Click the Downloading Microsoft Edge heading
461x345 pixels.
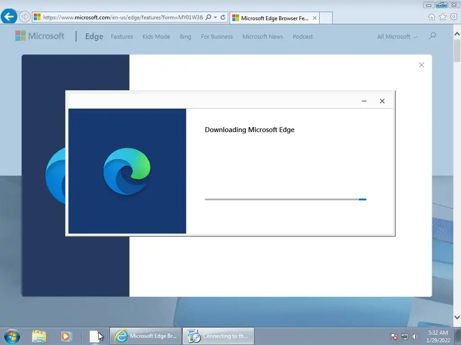click(249, 130)
